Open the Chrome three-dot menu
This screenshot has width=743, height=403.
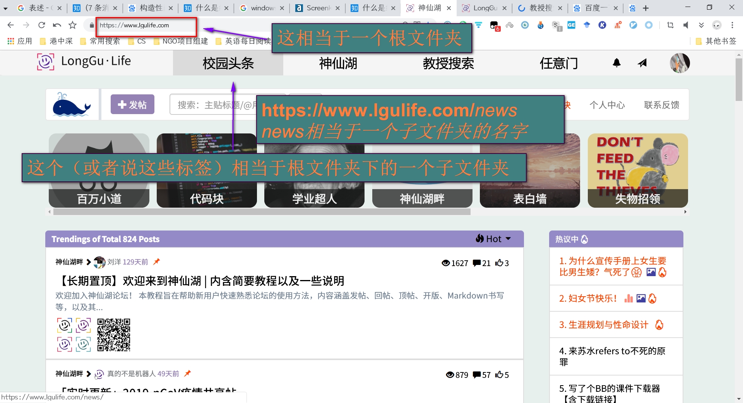pos(732,25)
